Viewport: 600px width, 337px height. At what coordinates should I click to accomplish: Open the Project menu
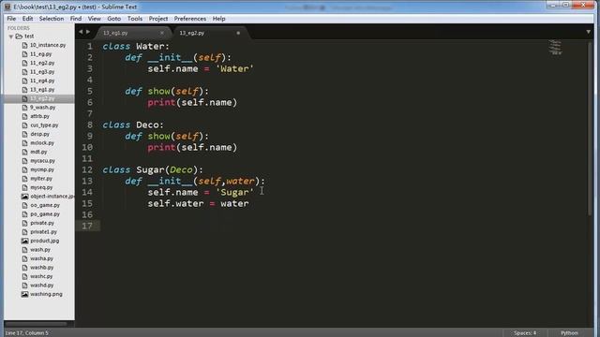click(x=158, y=19)
